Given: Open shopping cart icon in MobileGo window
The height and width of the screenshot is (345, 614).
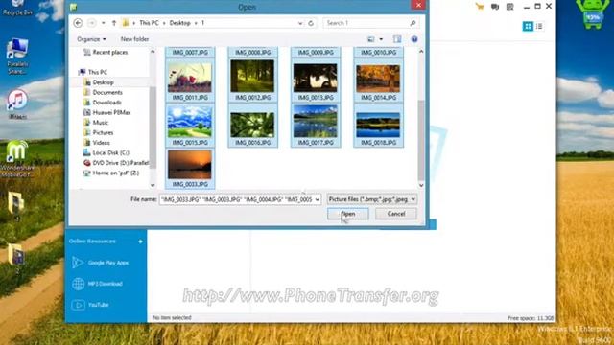Looking at the screenshot, I should point(480,7).
